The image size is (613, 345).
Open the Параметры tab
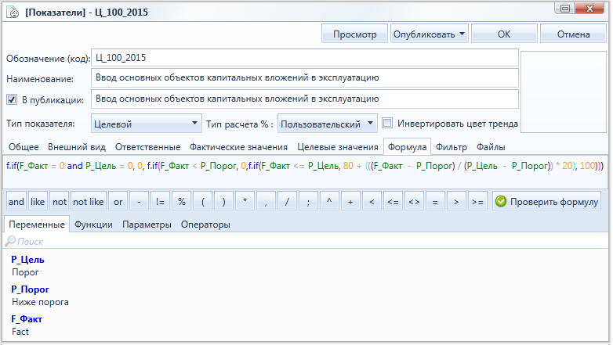pyautogui.click(x=147, y=225)
